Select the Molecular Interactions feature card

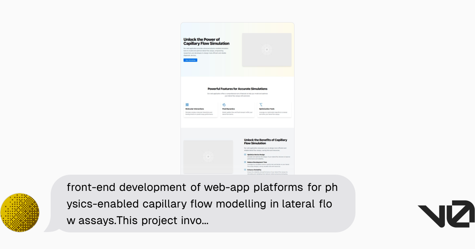[200, 109]
